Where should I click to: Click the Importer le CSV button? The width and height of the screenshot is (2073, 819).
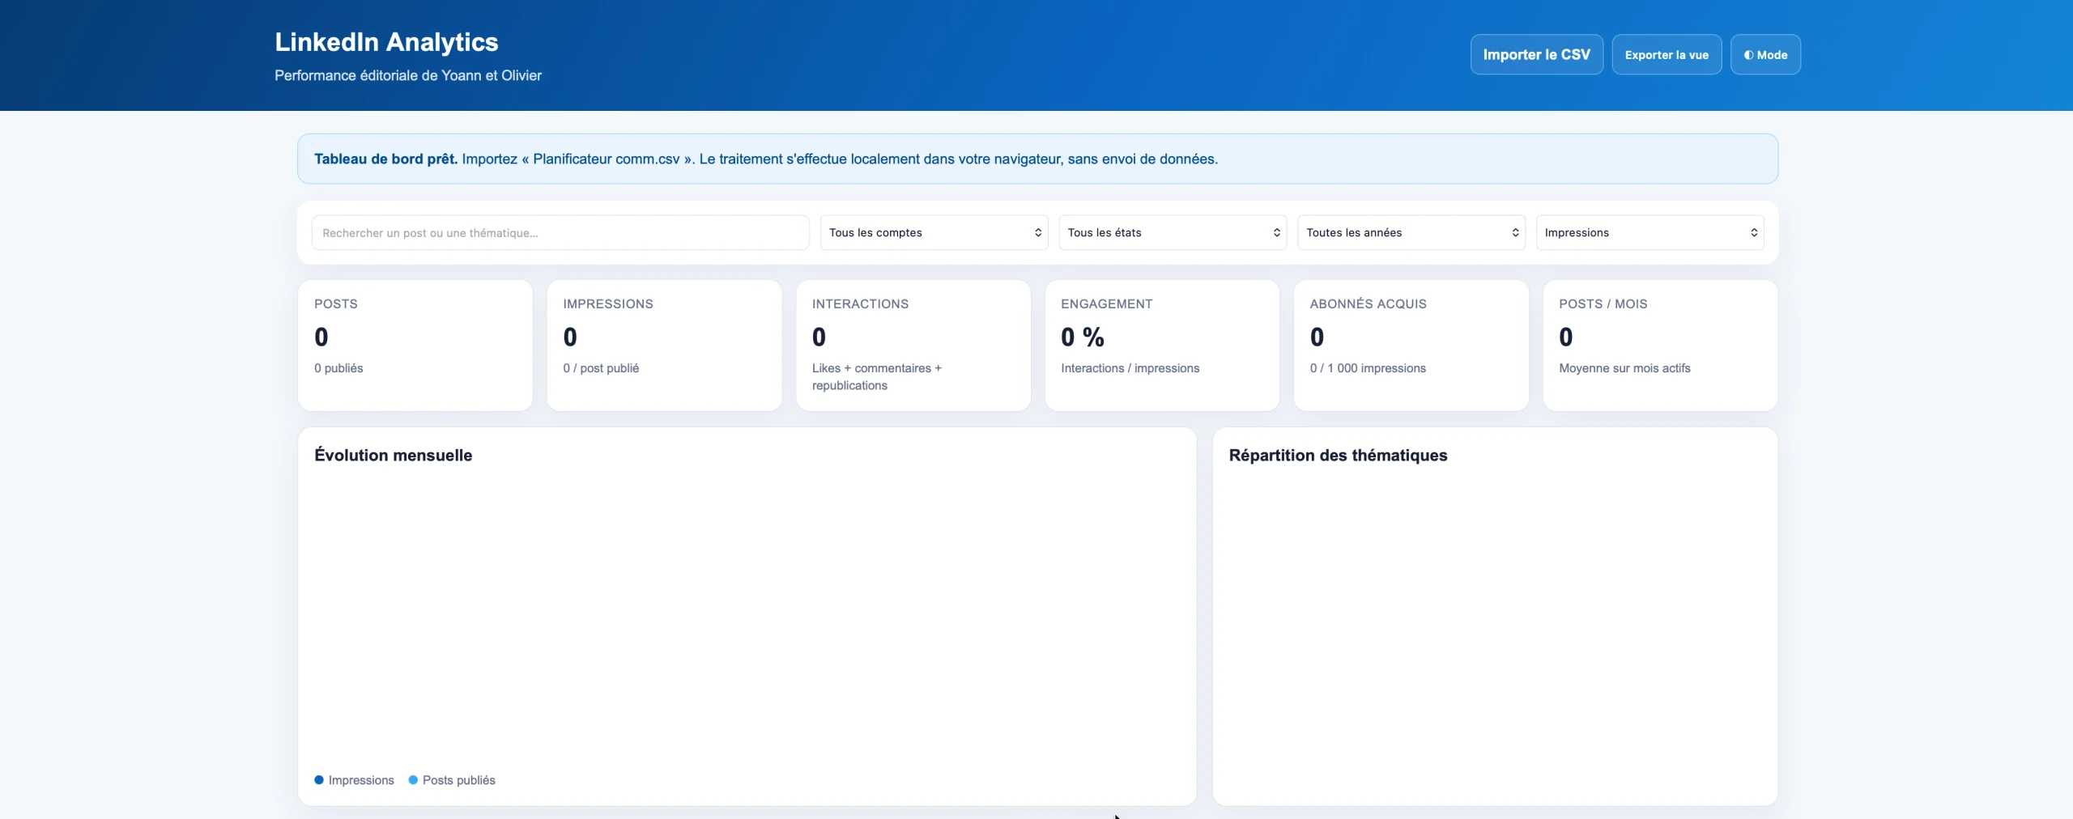[1536, 54]
